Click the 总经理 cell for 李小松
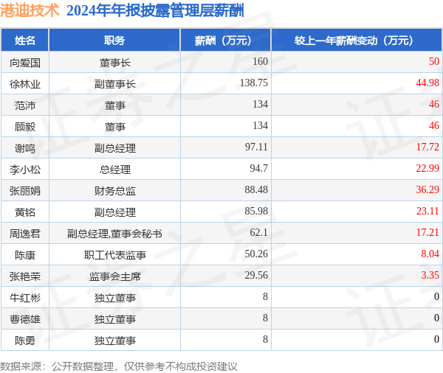Image resolution: width=443 pixels, height=373 pixels. click(x=114, y=170)
